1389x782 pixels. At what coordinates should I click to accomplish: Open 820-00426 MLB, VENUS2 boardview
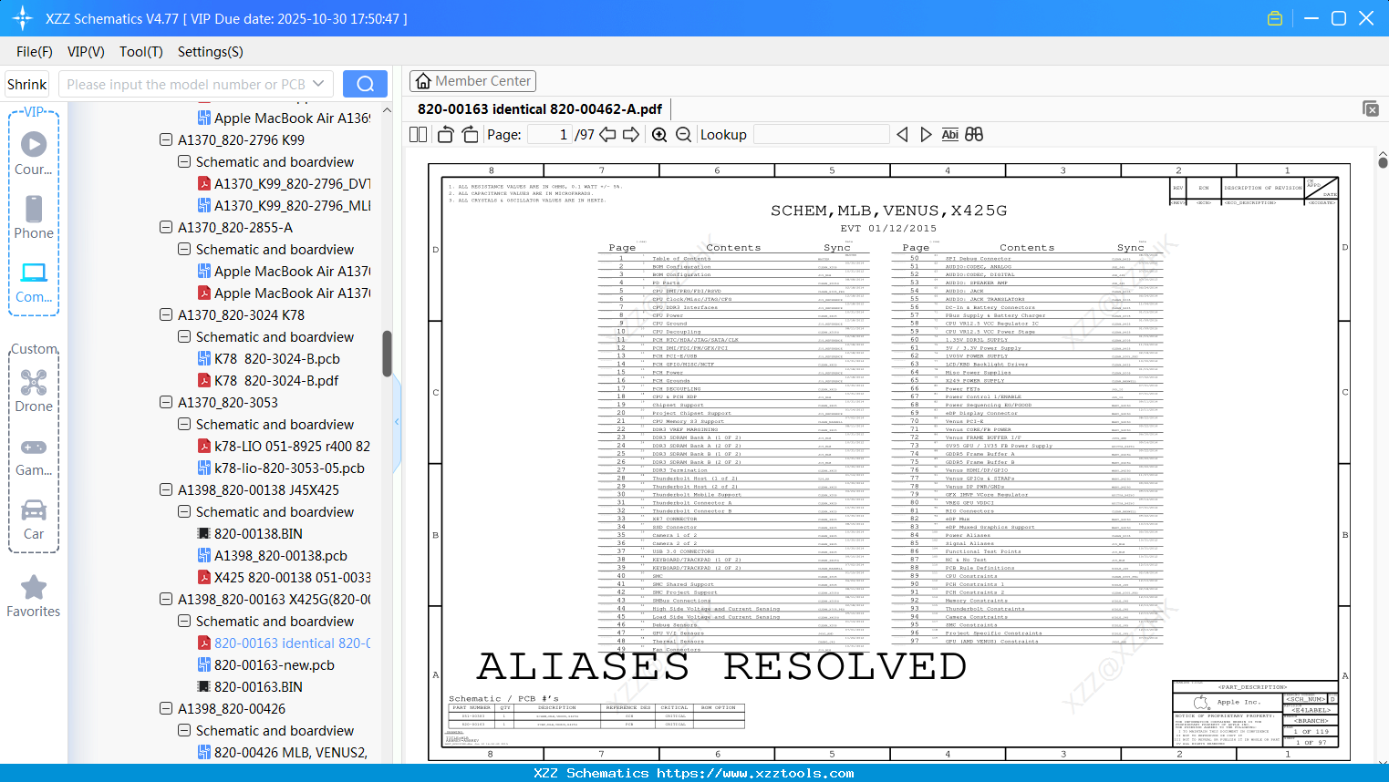tap(284, 753)
